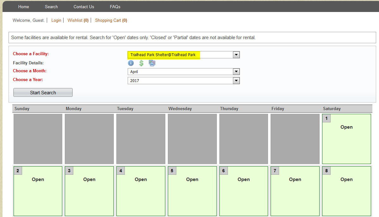Screen dimensions: 379x217
Task: Select Open date 7 on Friday
Action: point(295,191)
